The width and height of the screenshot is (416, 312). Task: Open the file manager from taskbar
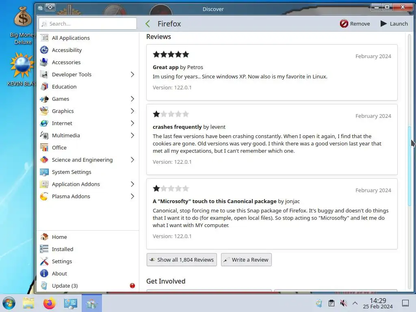tap(29, 303)
